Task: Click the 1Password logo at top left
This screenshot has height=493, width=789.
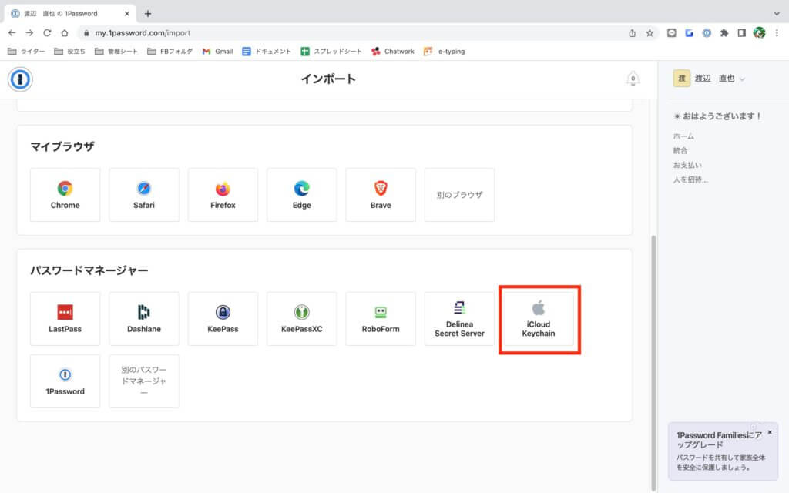Action: point(20,79)
